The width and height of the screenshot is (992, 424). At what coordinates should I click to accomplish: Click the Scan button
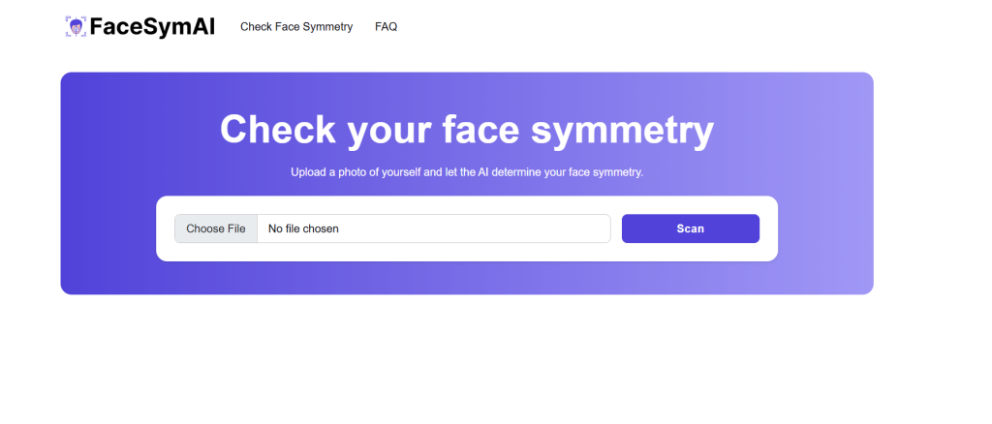tap(690, 228)
